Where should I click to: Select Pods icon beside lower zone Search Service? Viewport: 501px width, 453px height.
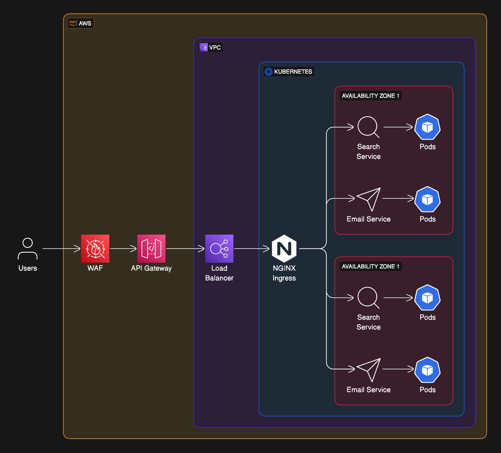tap(427, 298)
